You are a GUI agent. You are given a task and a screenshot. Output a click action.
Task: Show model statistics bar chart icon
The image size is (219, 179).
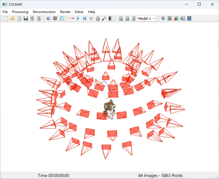[176, 18]
